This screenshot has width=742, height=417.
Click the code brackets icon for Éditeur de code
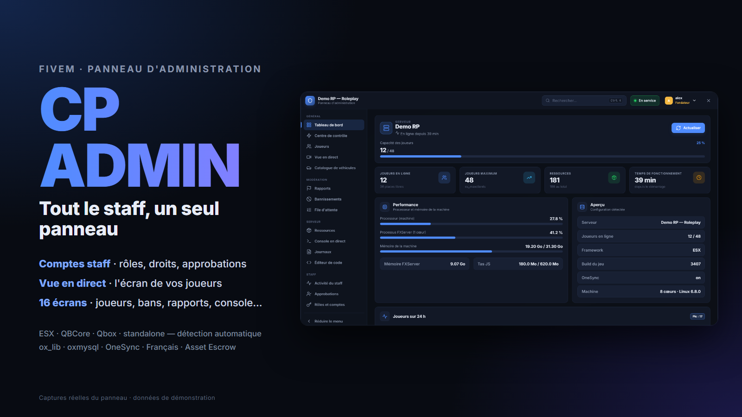309,263
